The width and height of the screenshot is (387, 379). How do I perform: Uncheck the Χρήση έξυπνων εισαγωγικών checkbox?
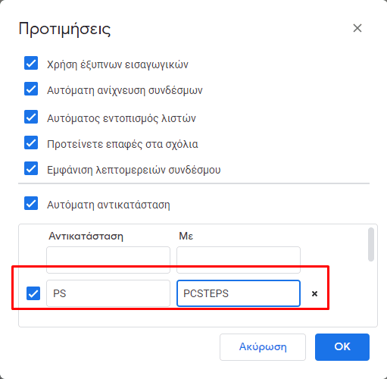[31, 63]
